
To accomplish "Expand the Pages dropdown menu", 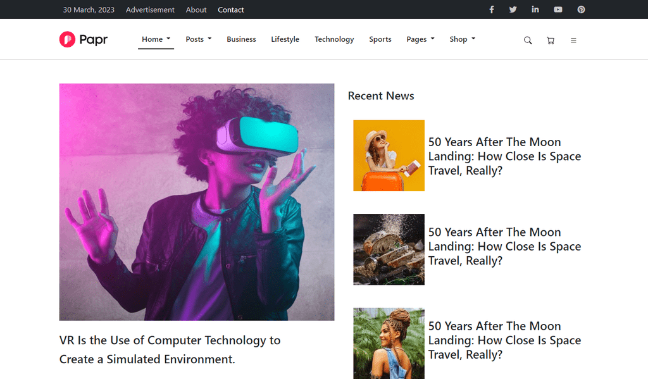I will coord(420,39).
